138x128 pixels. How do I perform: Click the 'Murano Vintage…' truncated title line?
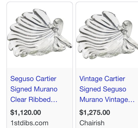point(107,100)
